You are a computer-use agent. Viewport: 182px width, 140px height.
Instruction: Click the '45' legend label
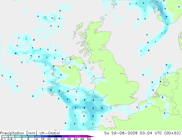tap(82, 139)
